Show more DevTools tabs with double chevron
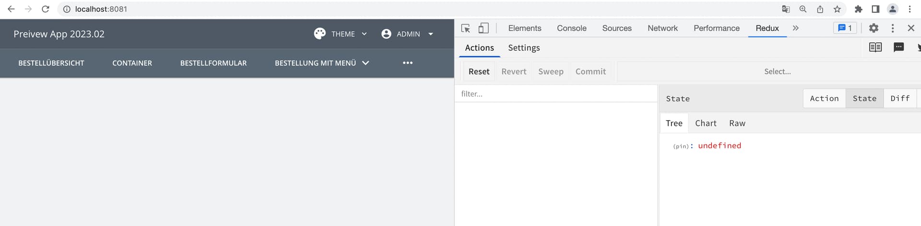921x226 pixels. pos(796,28)
